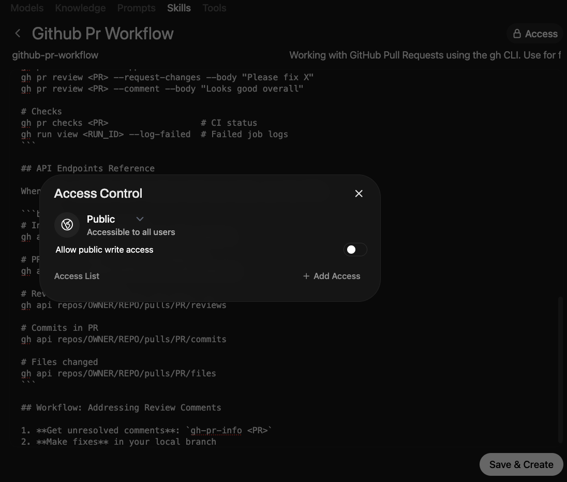Viewport: 567px width, 482px height.
Task: Click the '--request-changes' review command line
Action: click(168, 78)
